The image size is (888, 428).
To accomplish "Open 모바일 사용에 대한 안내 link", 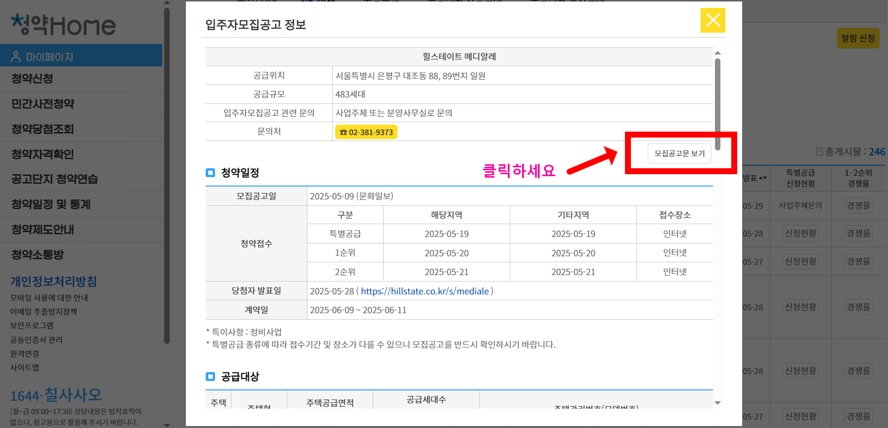I will pyautogui.click(x=49, y=297).
